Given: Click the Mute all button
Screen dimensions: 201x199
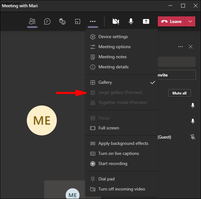Looking at the screenshot, I should tap(179, 93).
